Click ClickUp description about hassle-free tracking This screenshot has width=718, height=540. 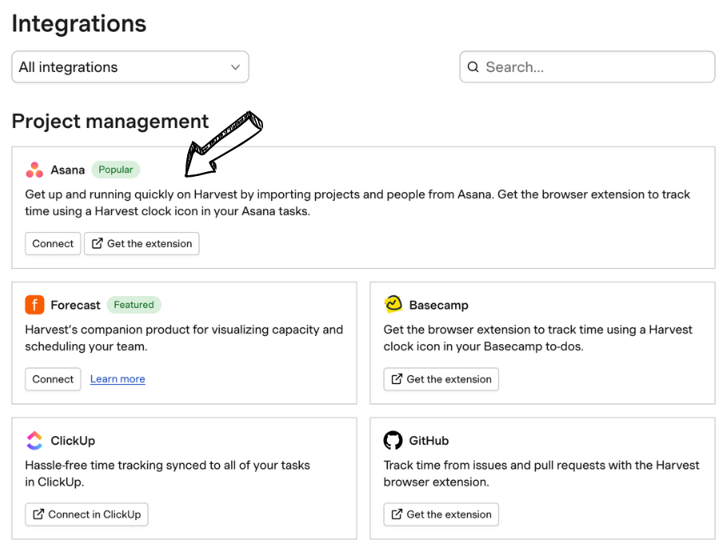coord(168,473)
